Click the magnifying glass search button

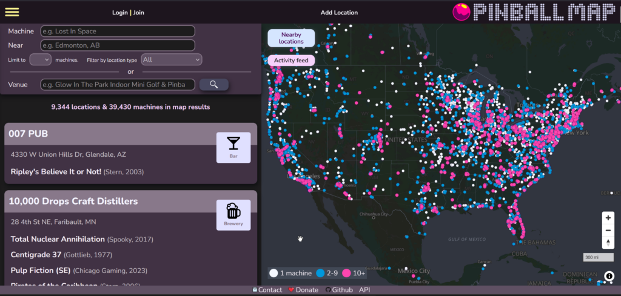(213, 85)
